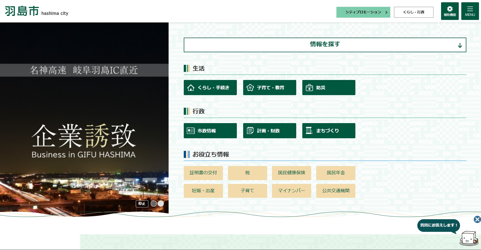Screen dimensions: 481x250
Task: Open the シティプロモーション tab
Action: coord(363,12)
